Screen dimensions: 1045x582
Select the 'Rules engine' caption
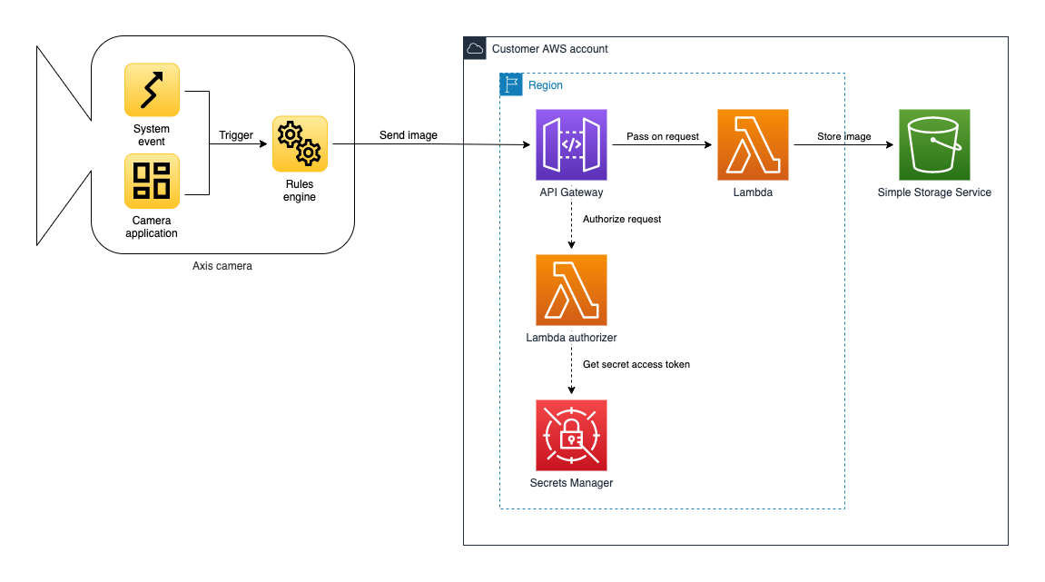pos(300,190)
